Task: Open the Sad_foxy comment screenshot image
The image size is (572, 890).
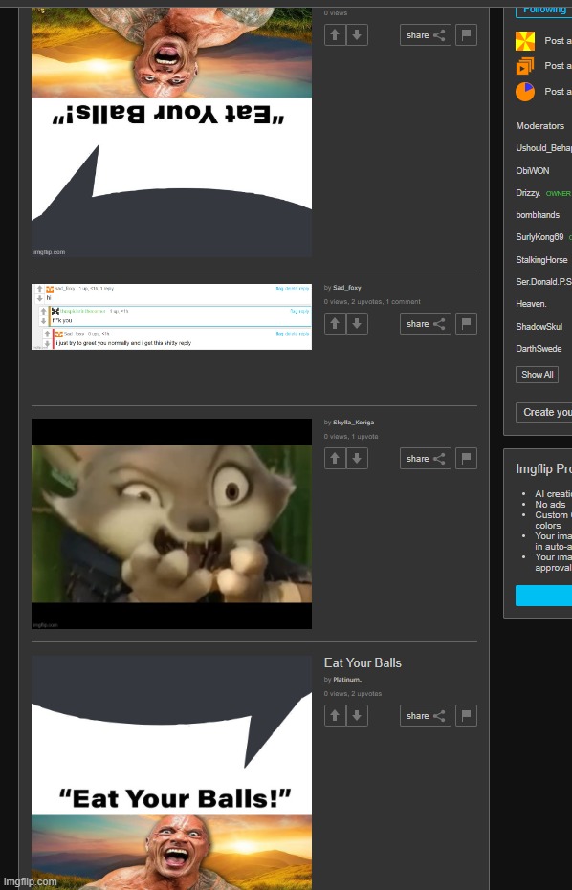Action: point(171,316)
